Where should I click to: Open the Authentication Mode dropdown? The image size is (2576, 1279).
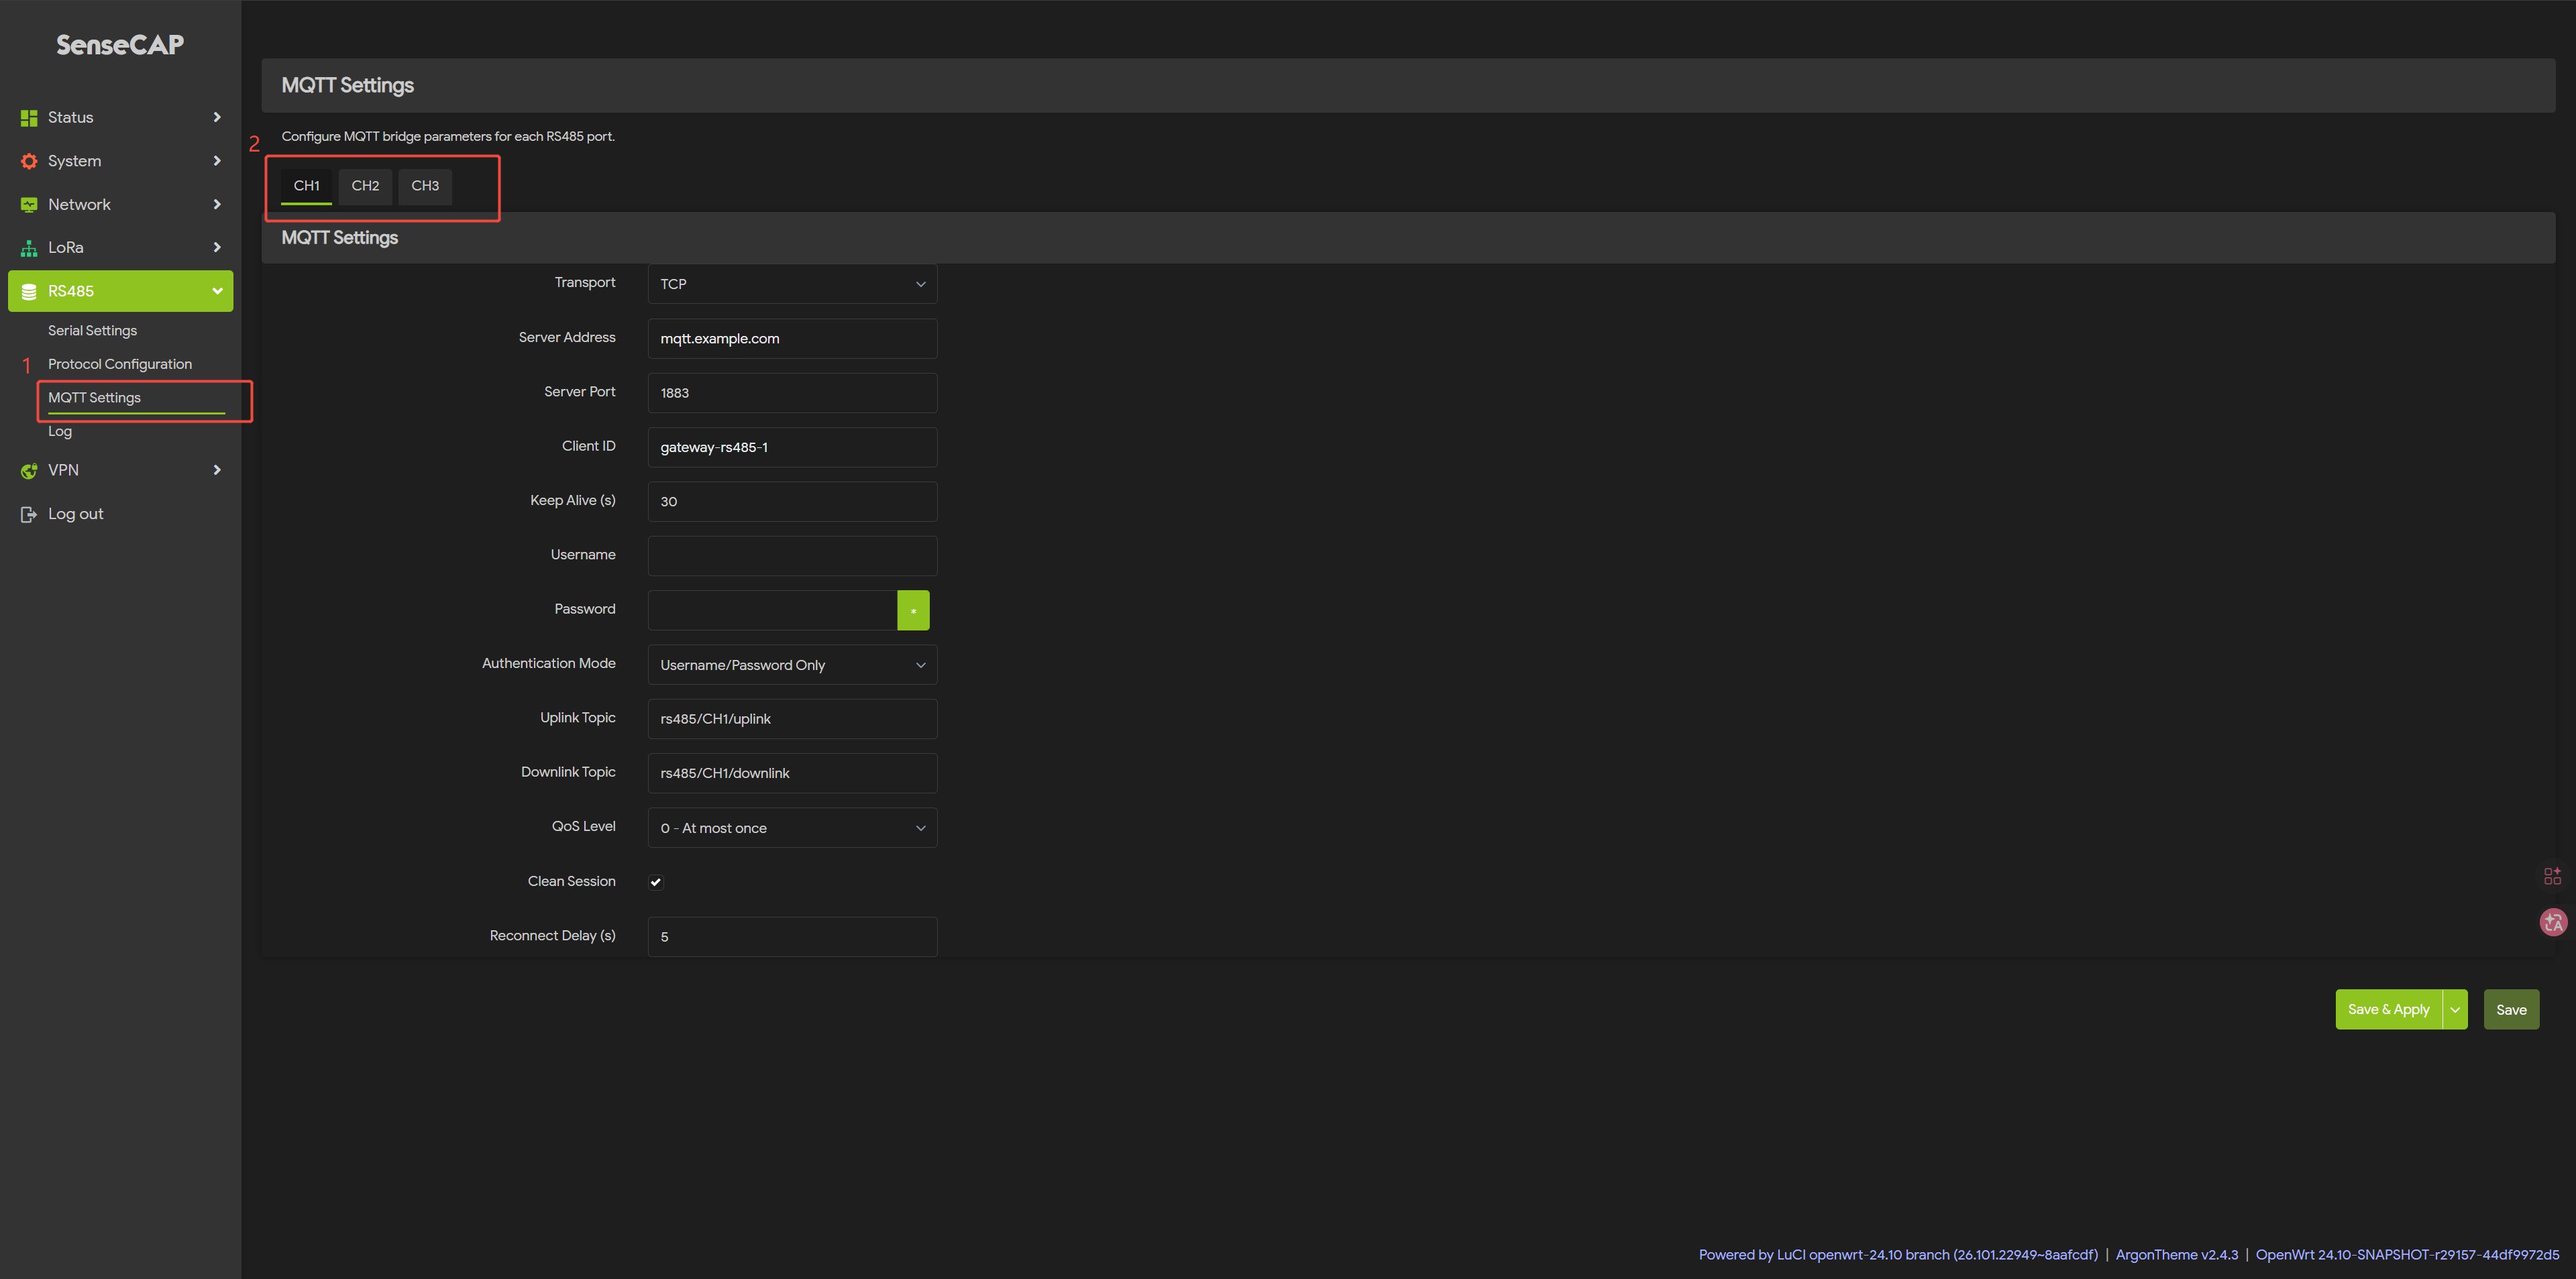792,665
